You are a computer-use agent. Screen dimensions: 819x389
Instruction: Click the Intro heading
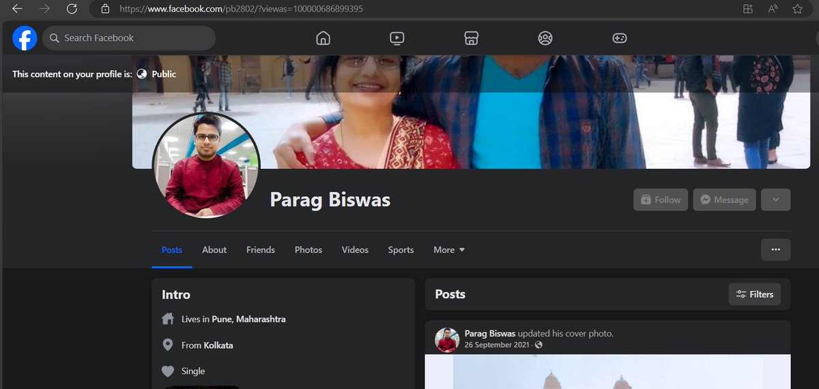(x=176, y=295)
